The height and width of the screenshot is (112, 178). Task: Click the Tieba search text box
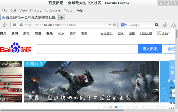[87, 49]
